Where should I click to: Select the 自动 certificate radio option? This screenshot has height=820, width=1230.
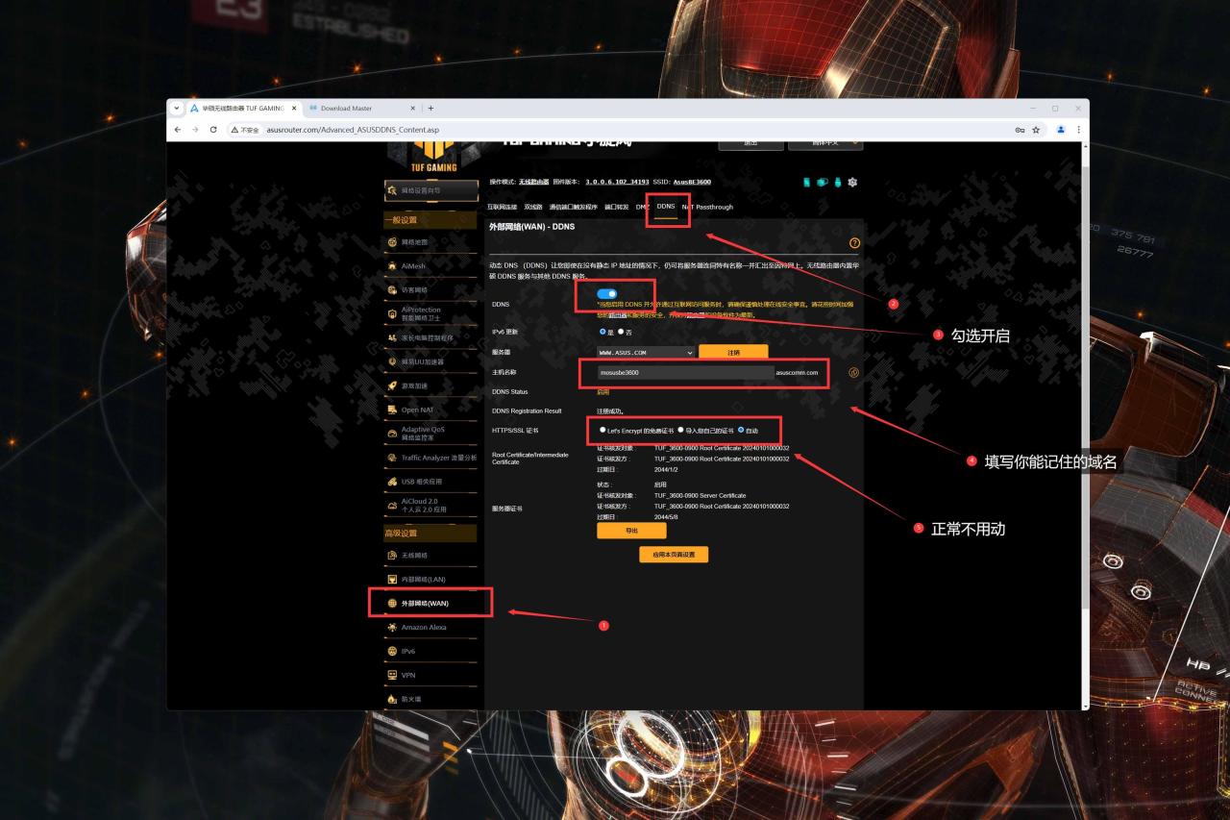pyautogui.click(x=741, y=430)
